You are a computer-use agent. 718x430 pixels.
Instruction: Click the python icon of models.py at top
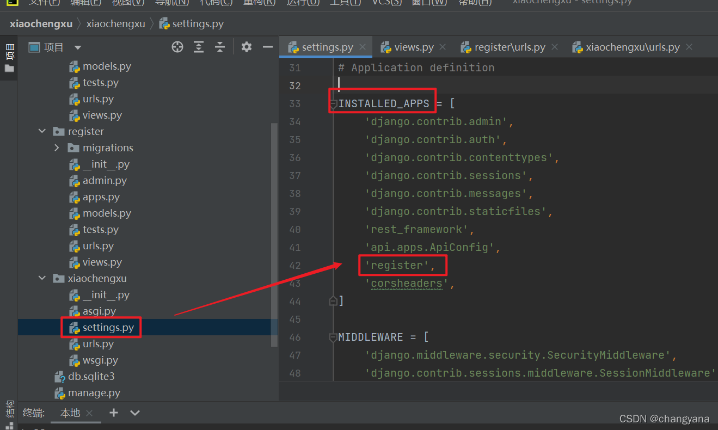pyautogui.click(x=74, y=66)
